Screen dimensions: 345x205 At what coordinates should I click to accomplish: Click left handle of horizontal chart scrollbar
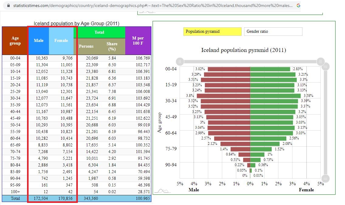(x=180, y=62)
